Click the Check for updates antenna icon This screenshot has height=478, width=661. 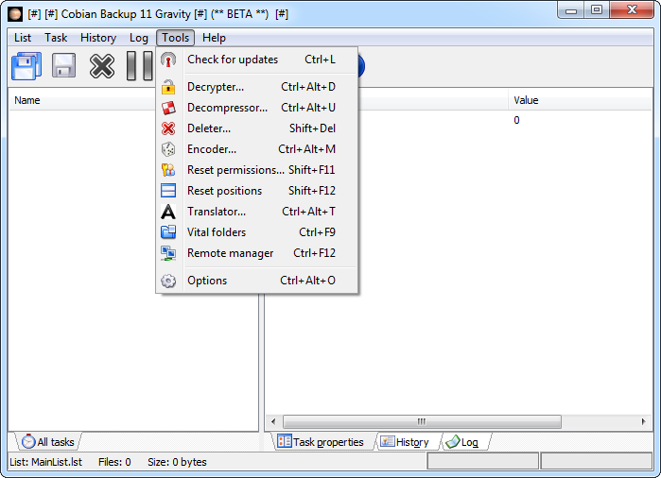tap(168, 60)
